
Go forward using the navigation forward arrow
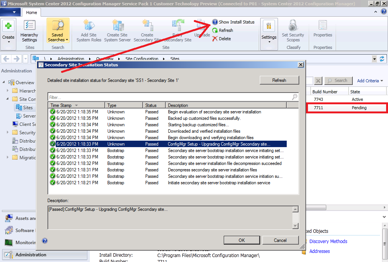point(17,59)
